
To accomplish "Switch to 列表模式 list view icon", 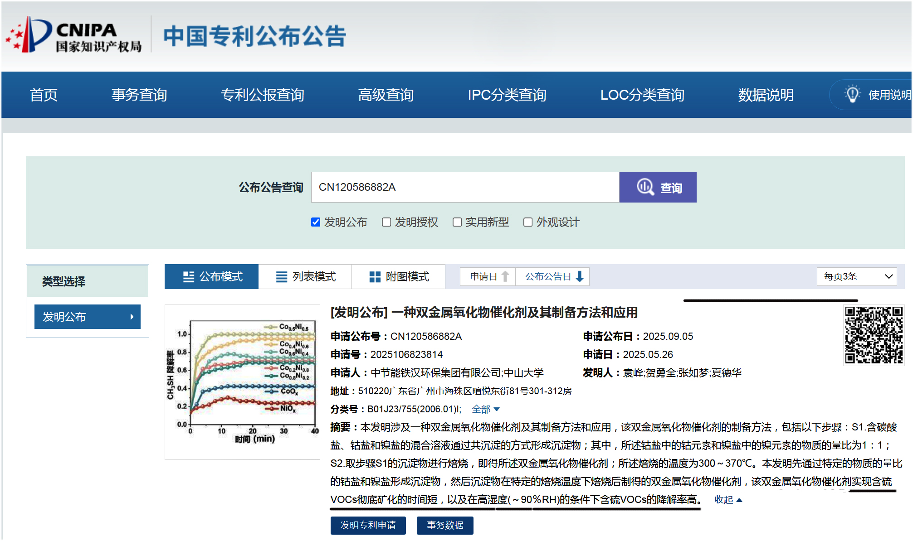I will 281,277.
